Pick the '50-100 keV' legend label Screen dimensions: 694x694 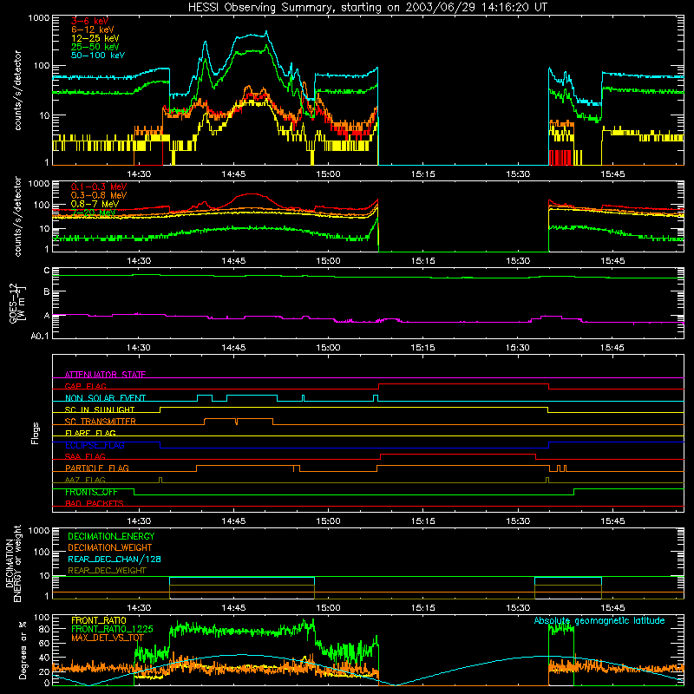click(x=98, y=56)
